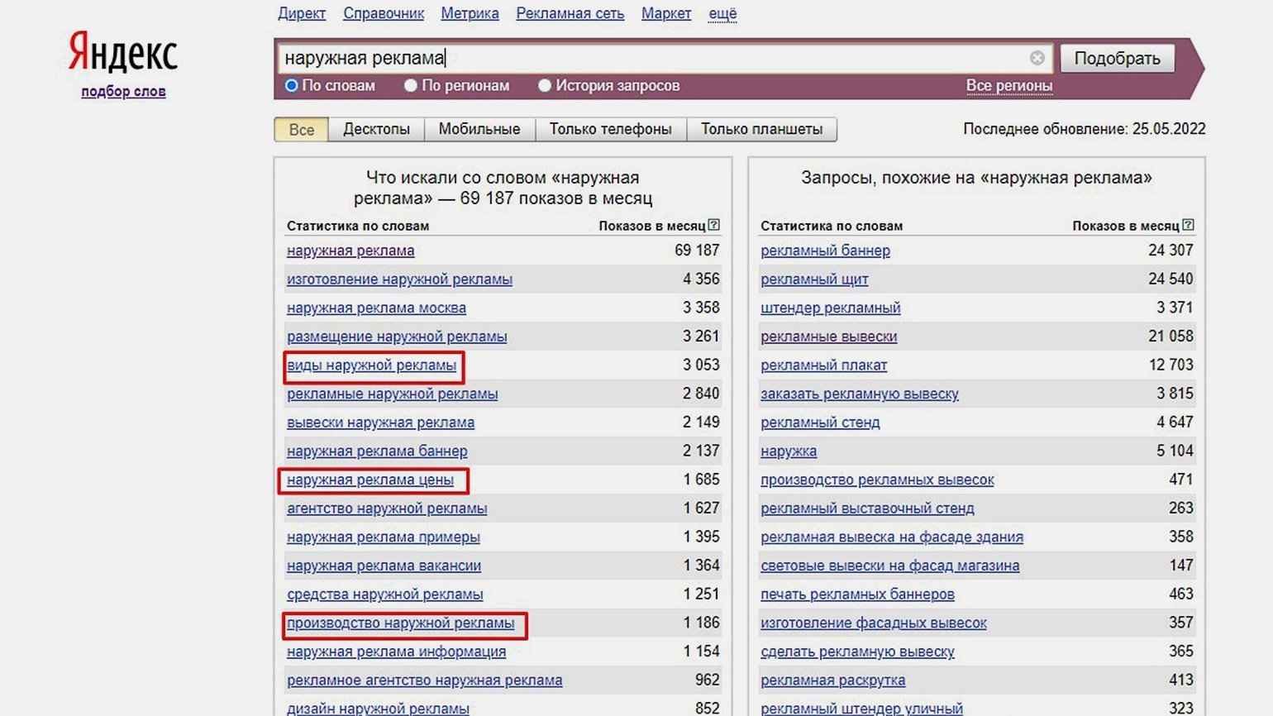Image resolution: width=1273 pixels, height=716 pixels.
Task: Click the Яндекс logo
Action: 122,53
